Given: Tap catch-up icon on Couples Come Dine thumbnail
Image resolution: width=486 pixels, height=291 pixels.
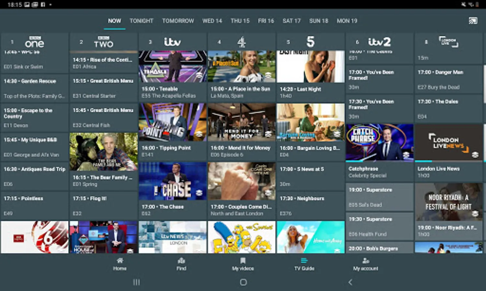Looking at the screenshot, I should point(268,193).
